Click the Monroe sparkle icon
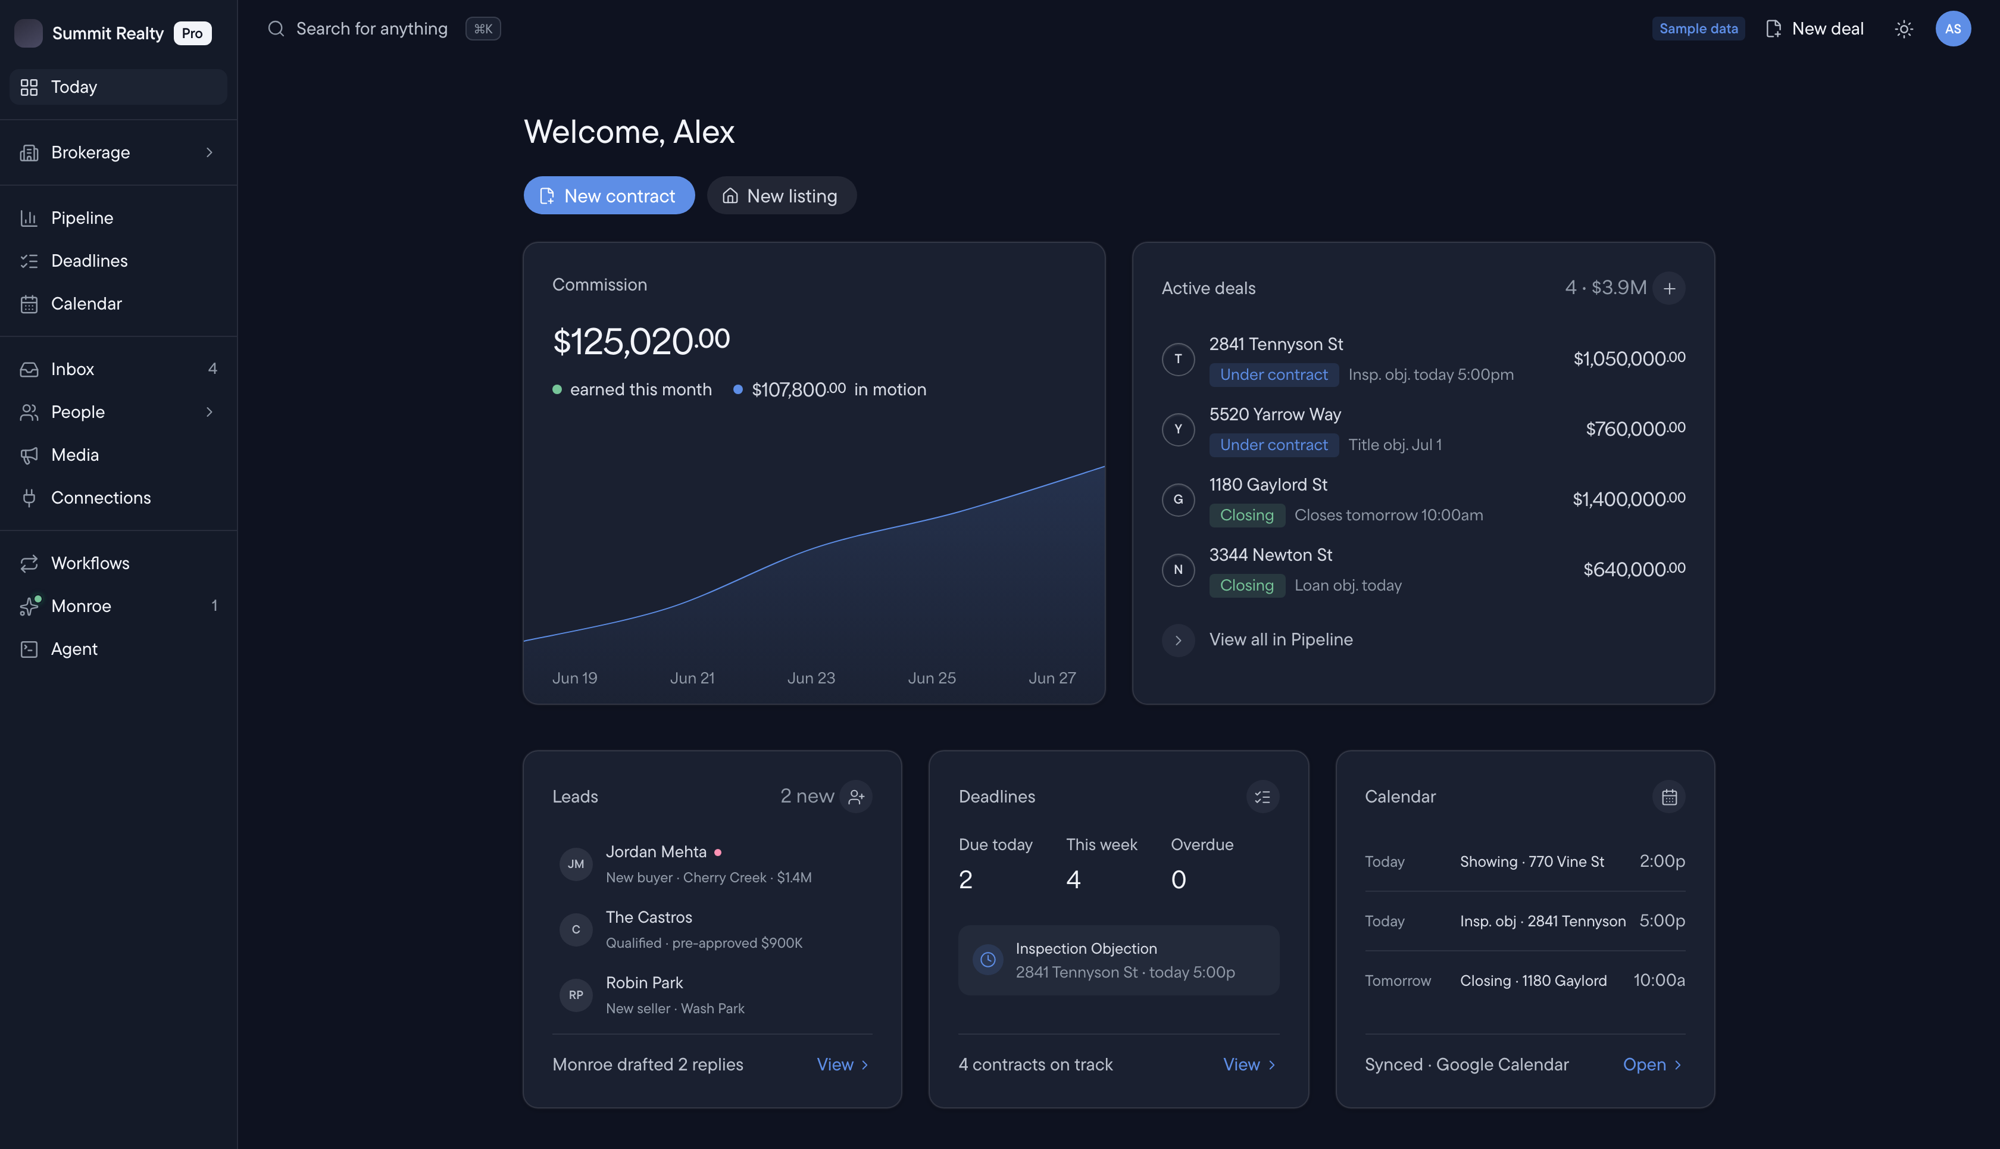 pyautogui.click(x=29, y=606)
